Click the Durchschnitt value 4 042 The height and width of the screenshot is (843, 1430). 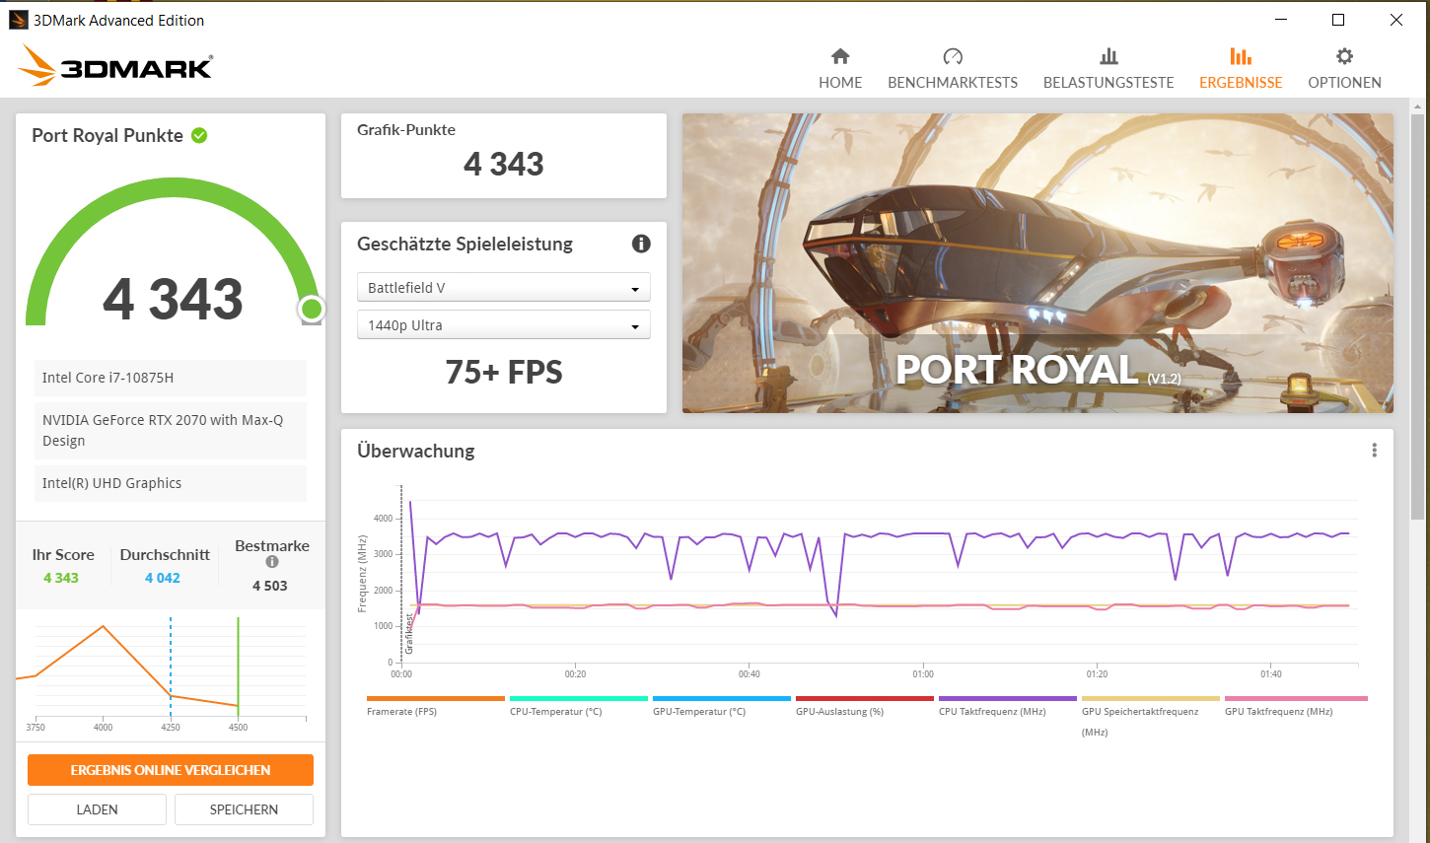click(x=163, y=578)
